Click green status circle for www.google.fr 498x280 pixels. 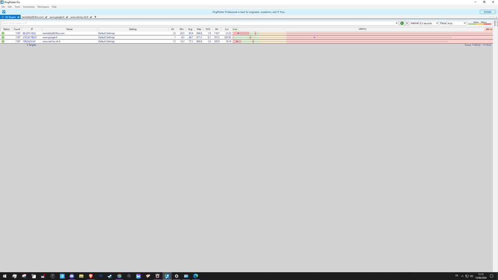coord(3,37)
